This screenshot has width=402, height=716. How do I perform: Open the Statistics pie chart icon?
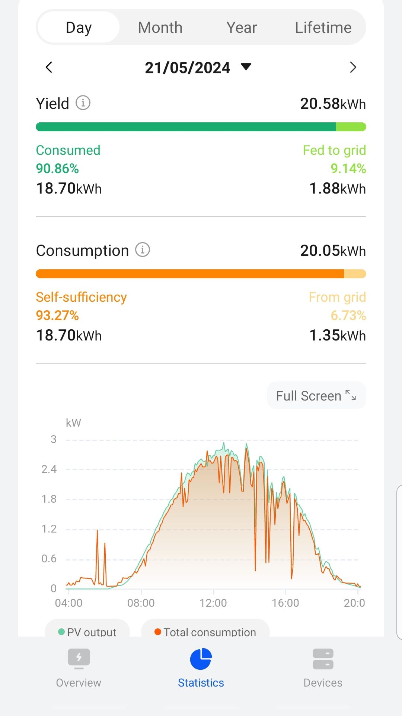[x=201, y=659]
